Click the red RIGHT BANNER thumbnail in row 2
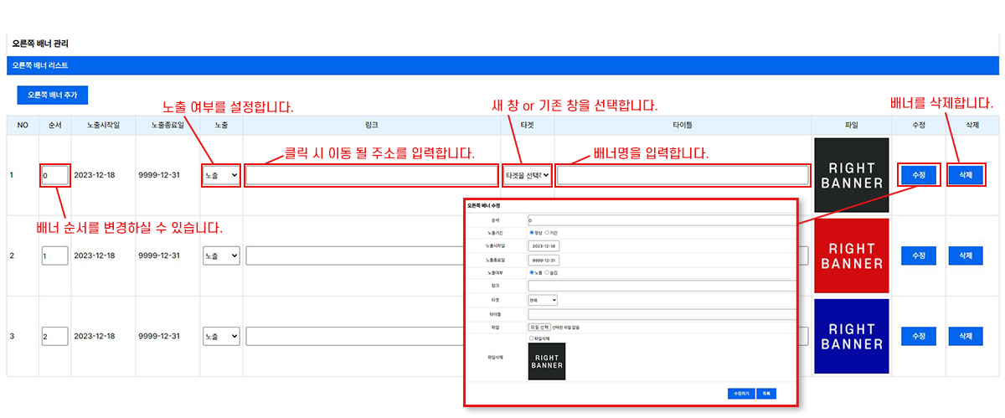 coord(851,255)
